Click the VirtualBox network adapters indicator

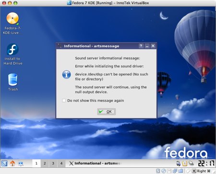click(175, 171)
